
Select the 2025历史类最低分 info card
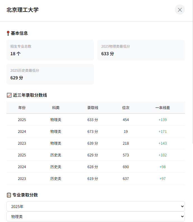[50, 74]
